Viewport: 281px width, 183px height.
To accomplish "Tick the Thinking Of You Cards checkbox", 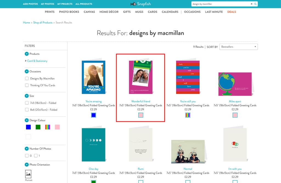I will 27,85.
